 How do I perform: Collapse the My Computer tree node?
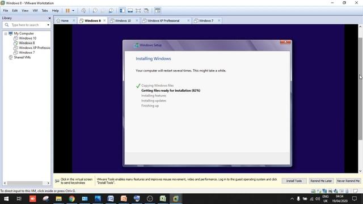click(x=6, y=33)
